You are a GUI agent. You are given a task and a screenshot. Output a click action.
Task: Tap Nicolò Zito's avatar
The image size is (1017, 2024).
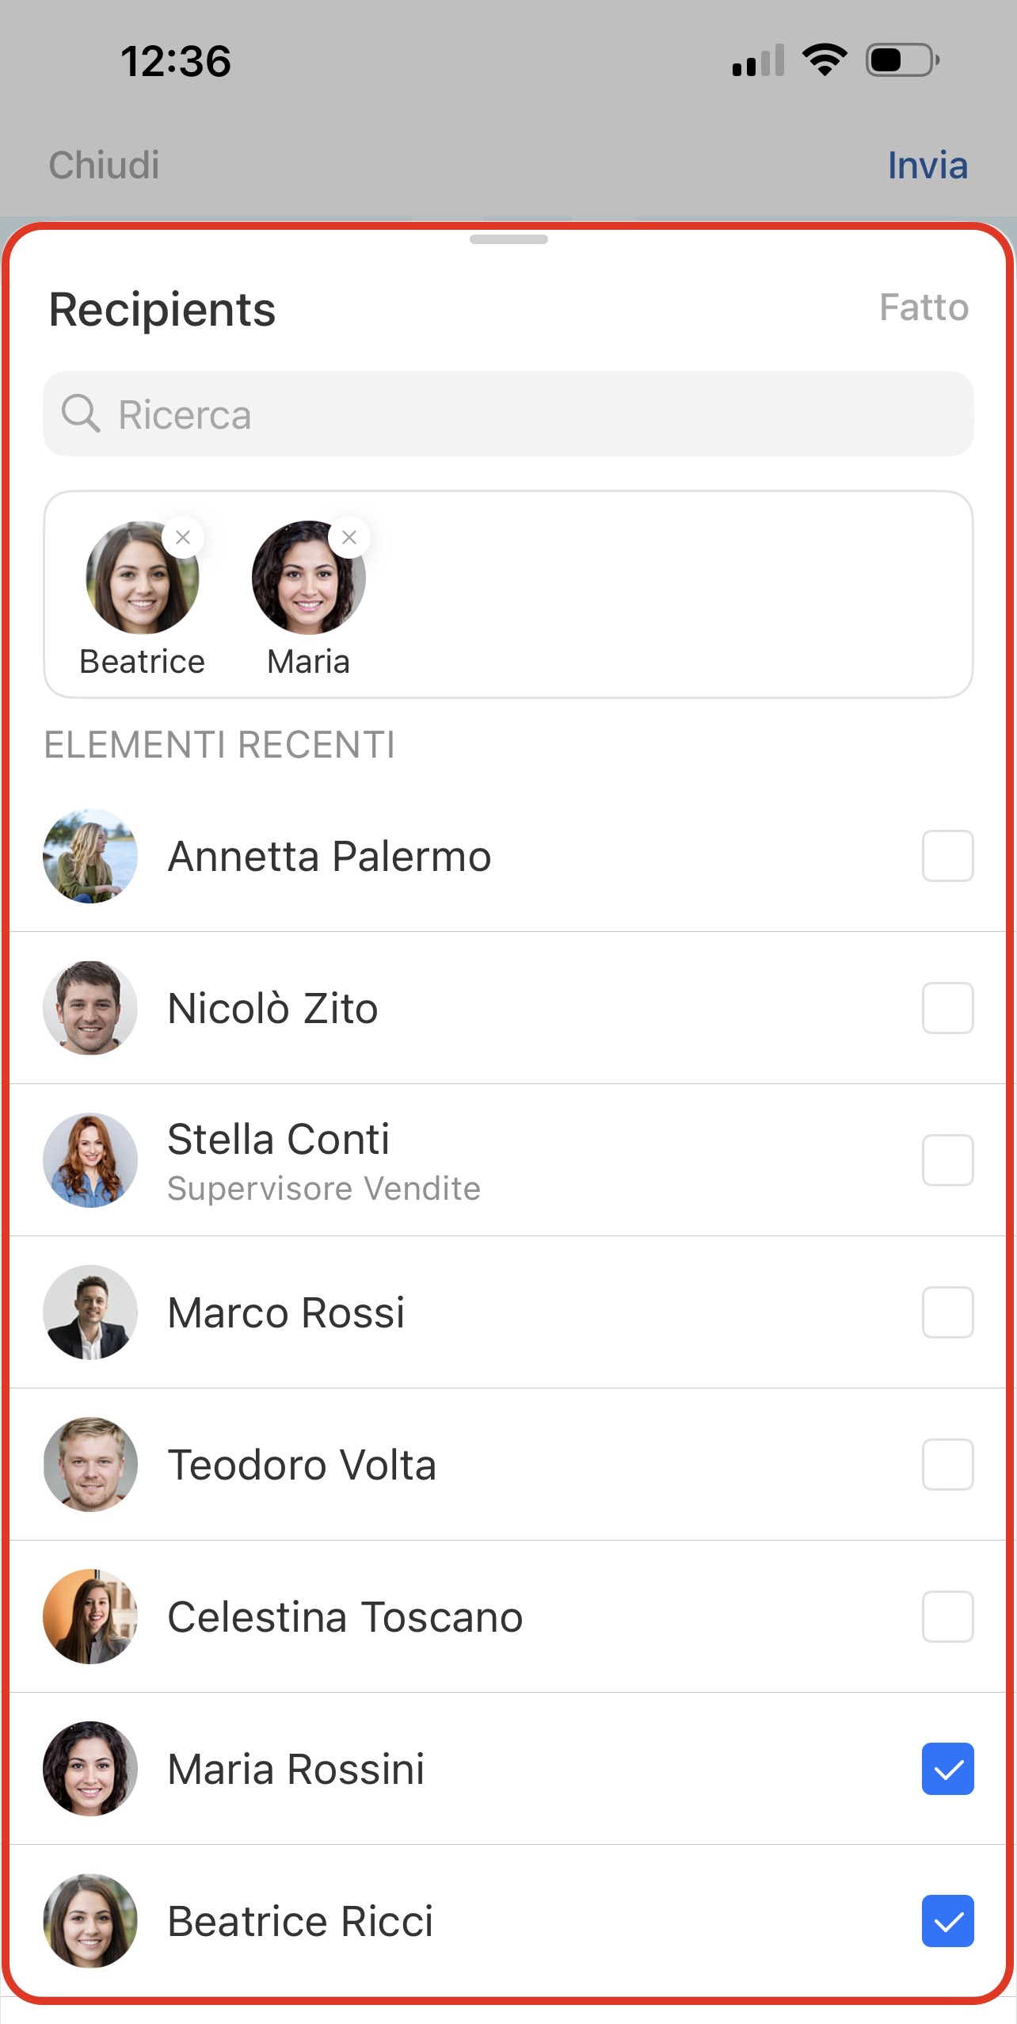tap(90, 1008)
